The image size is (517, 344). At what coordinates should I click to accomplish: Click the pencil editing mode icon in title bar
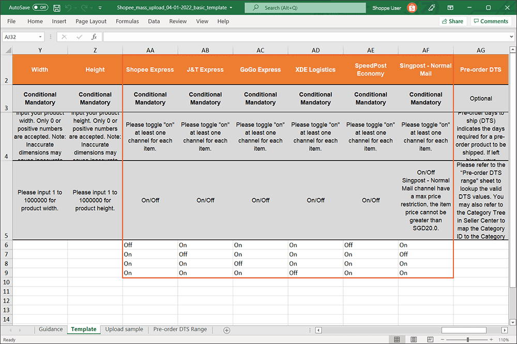pos(432,8)
